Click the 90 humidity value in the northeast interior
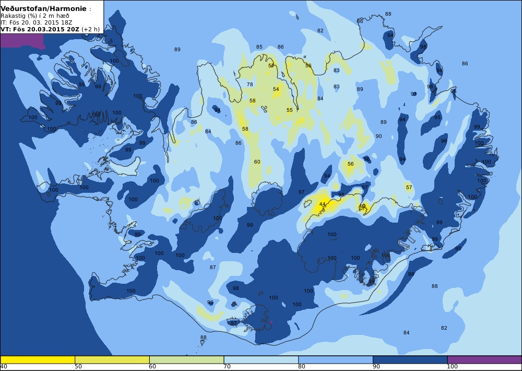Screen dimensions: 522x371 379,136
